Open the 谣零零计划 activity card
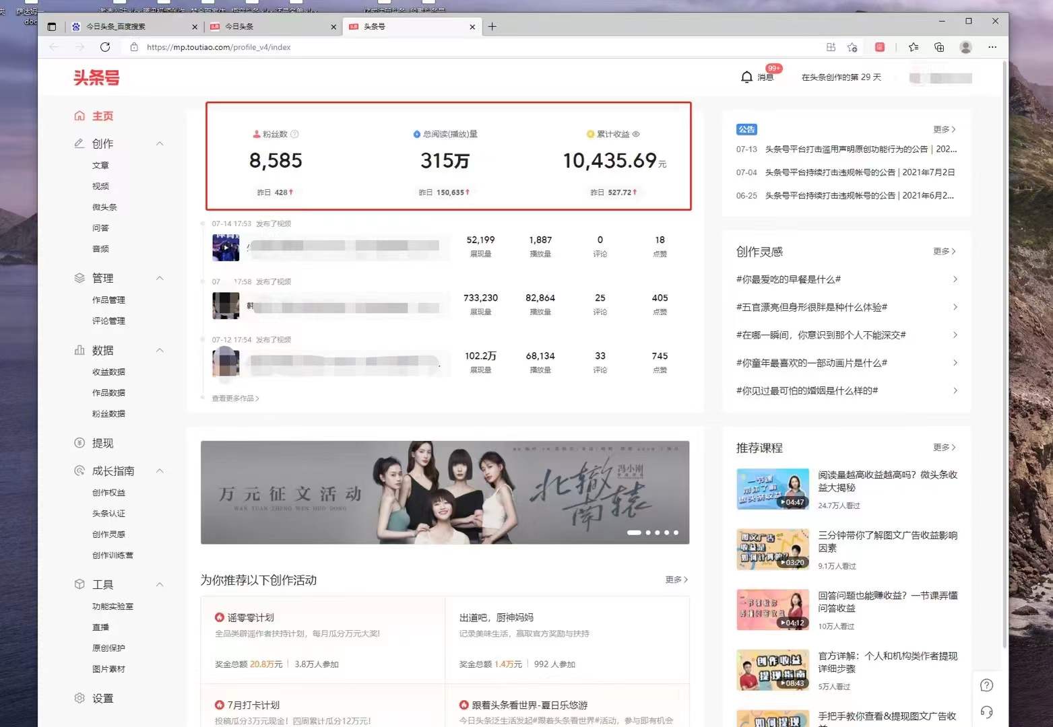This screenshot has width=1053, height=727. 323,639
